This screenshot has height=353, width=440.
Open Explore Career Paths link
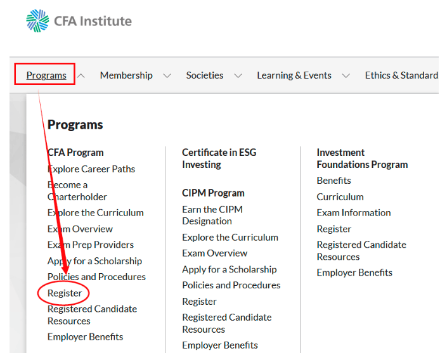[91, 169]
